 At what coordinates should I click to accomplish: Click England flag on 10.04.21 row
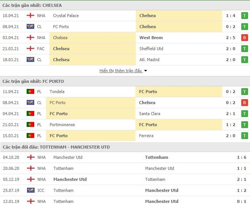30,16
